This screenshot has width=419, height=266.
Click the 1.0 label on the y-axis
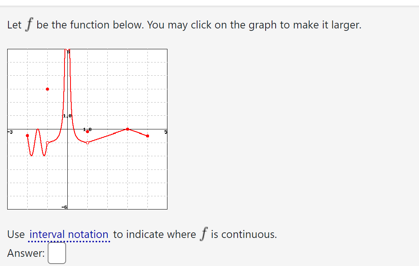click(67, 116)
